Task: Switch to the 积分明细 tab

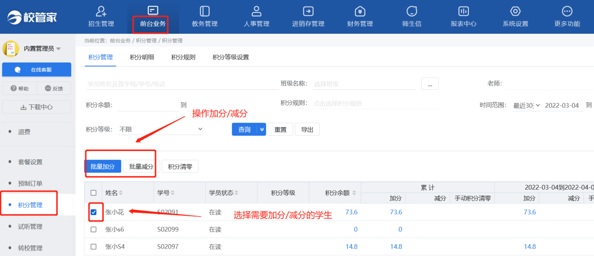Action: pos(142,57)
